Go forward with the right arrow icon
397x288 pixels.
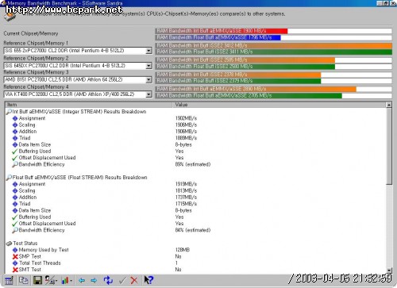[x=94, y=280]
